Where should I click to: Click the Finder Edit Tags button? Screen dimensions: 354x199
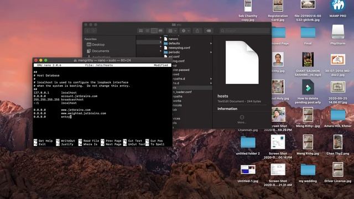(x=209, y=31)
